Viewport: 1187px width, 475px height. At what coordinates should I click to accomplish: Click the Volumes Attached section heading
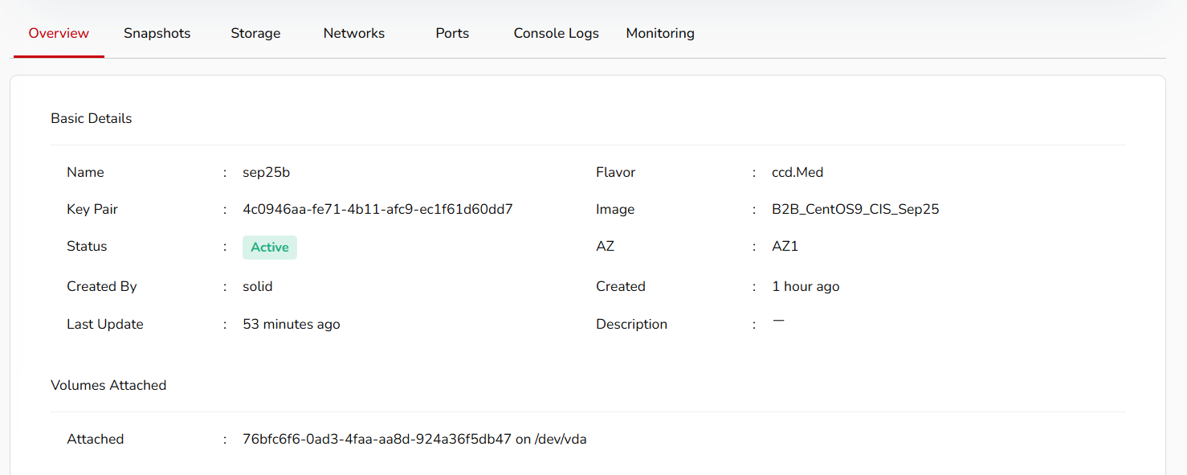(108, 386)
